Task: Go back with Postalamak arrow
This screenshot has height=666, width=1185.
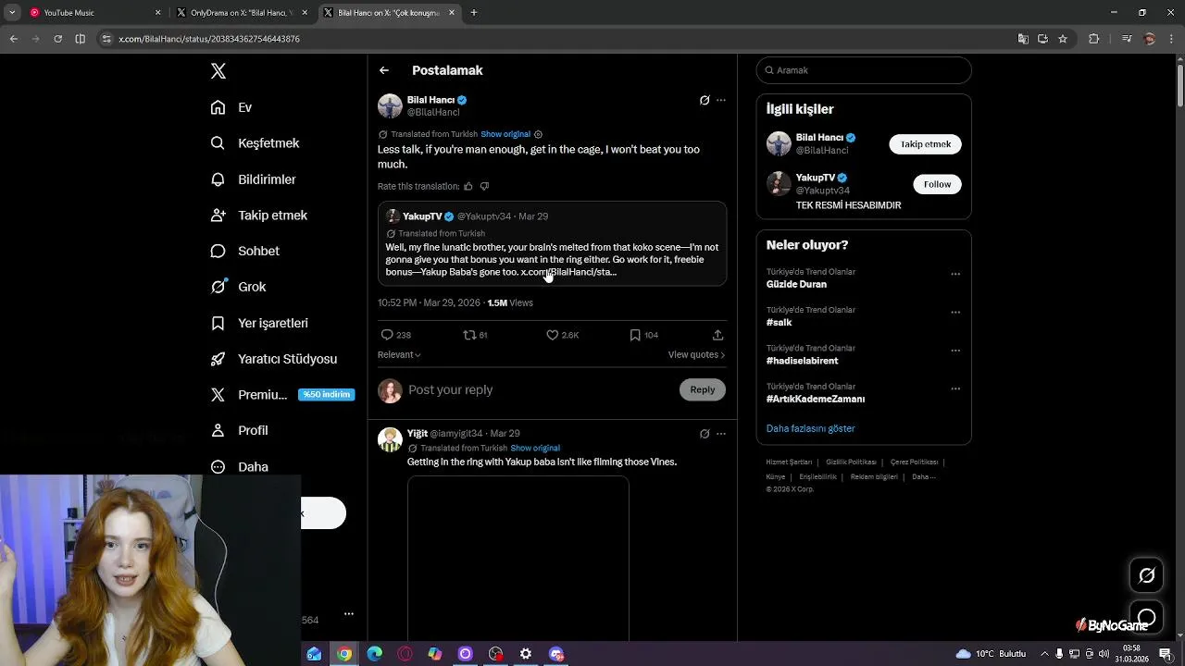Action: click(384, 70)
